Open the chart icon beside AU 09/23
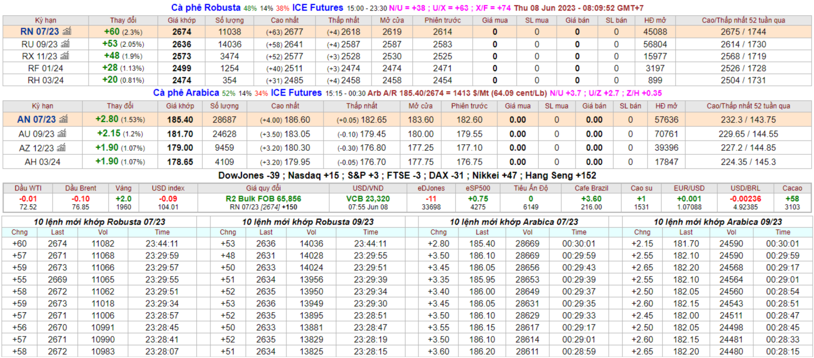814x358 pixels. [x=62, y=134]
